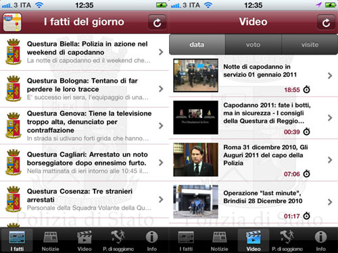Click snippet 'Nella mattinata di ieri intorno alle 10:45'
Image resolution: width=338 pixels, height=253 pixels.
pos(88,171)
